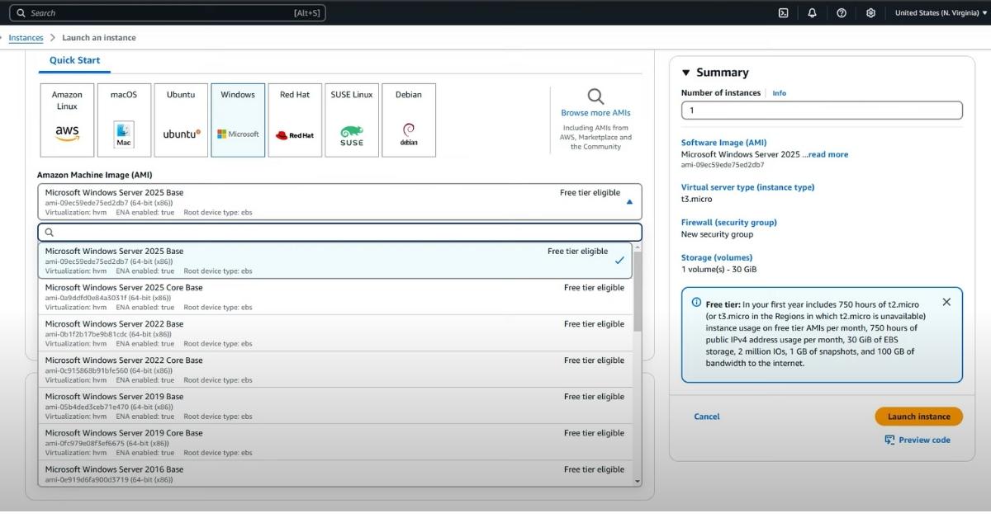Open the Preview code link
Image resolution: width=991 pixels, height=518 pixels.
point(924,440)
